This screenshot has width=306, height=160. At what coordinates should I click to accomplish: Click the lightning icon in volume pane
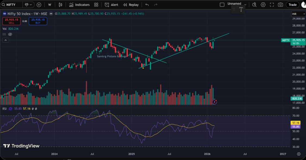(214, 102)
